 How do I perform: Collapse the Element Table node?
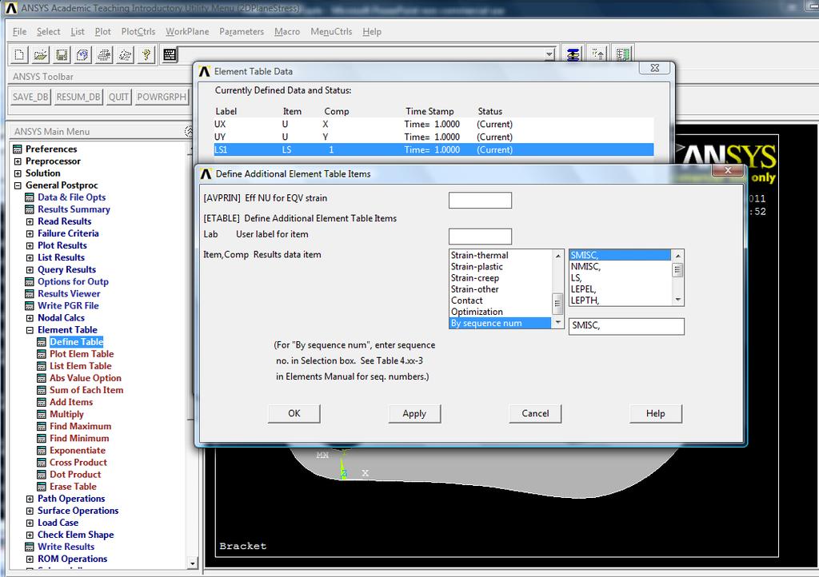[x=30, y=330]
